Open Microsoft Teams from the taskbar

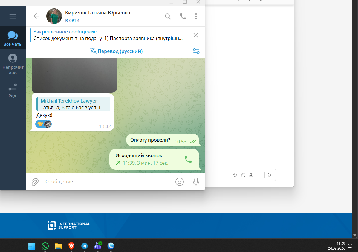coord(98,246)
